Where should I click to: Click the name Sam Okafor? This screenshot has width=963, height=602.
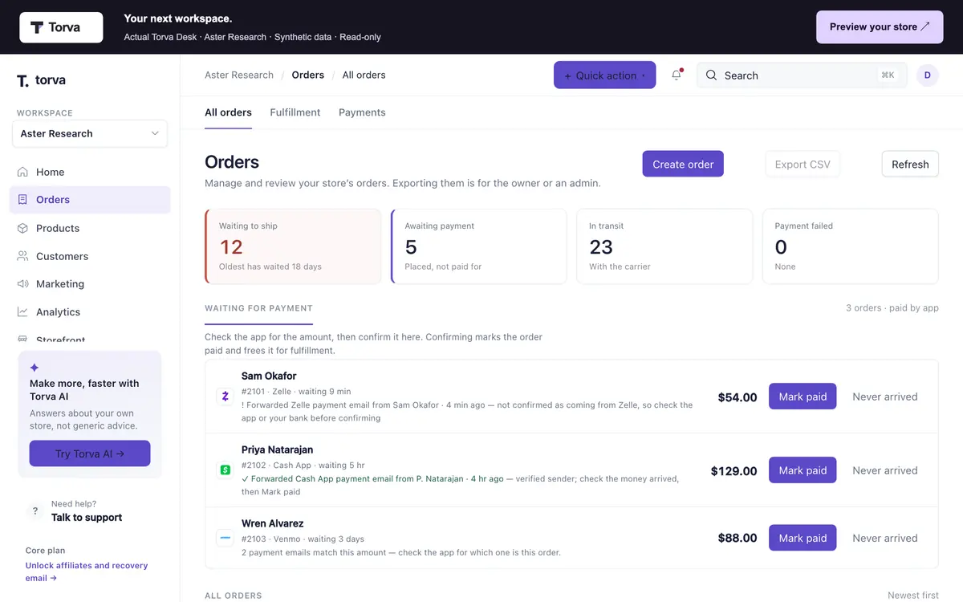click(269, 376)
